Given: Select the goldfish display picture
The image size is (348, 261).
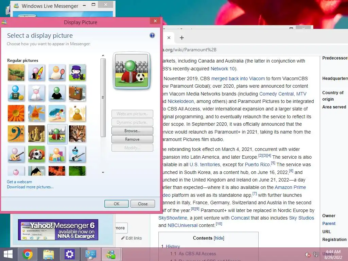Looking at the screenshot, I should pyautogui.click(x=36, y=114).
